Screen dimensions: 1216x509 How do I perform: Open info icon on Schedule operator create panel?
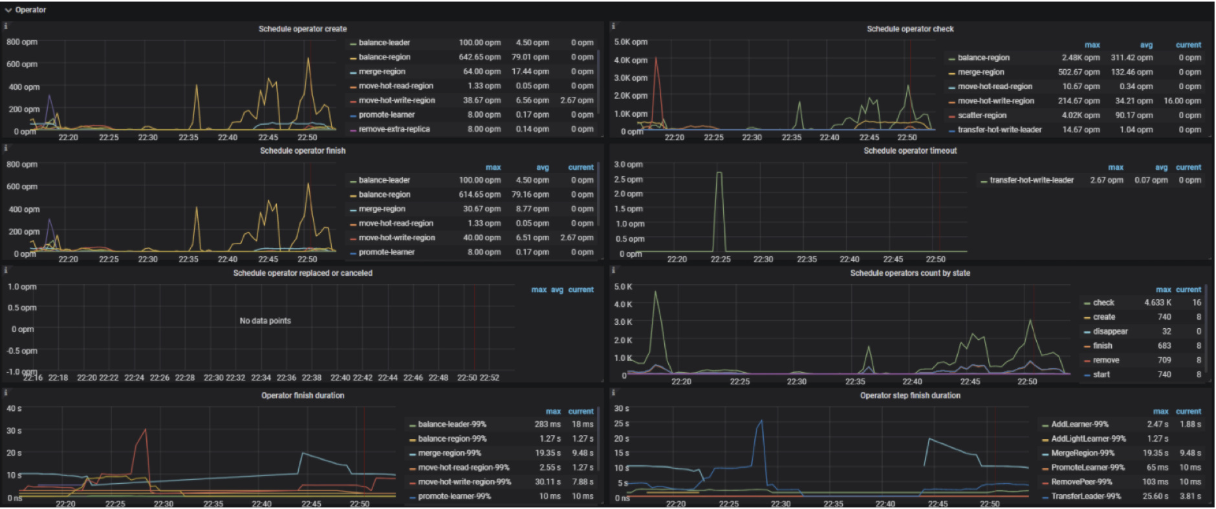click(x=6, y=26)
